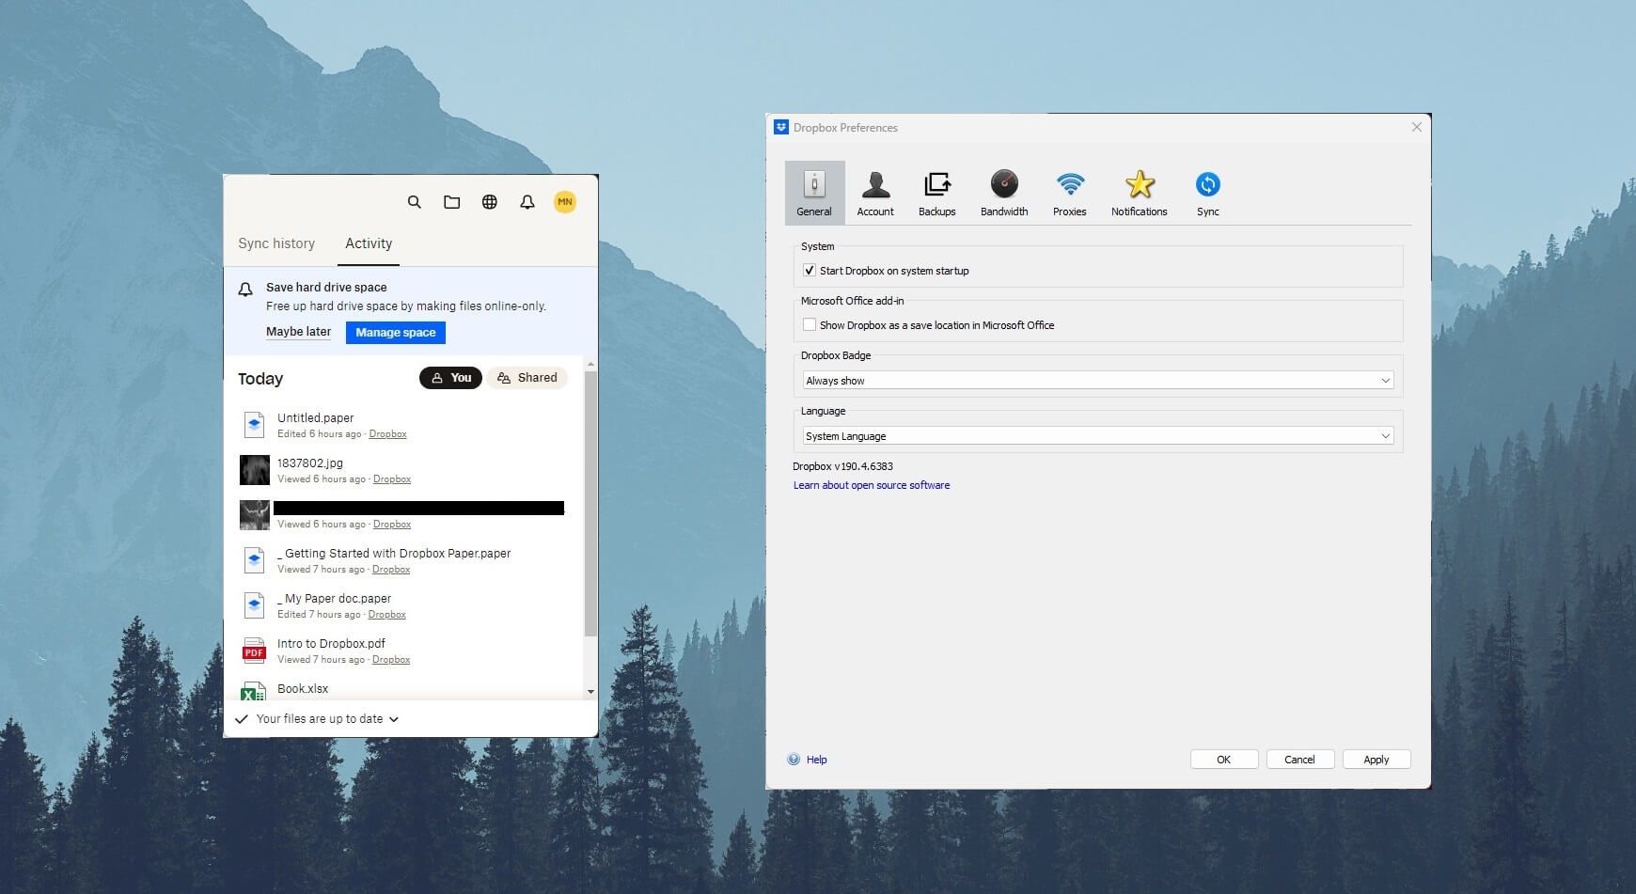Open Backups preferences section
The height and width of the screenshot is (894, 1636).
point(937,193)
